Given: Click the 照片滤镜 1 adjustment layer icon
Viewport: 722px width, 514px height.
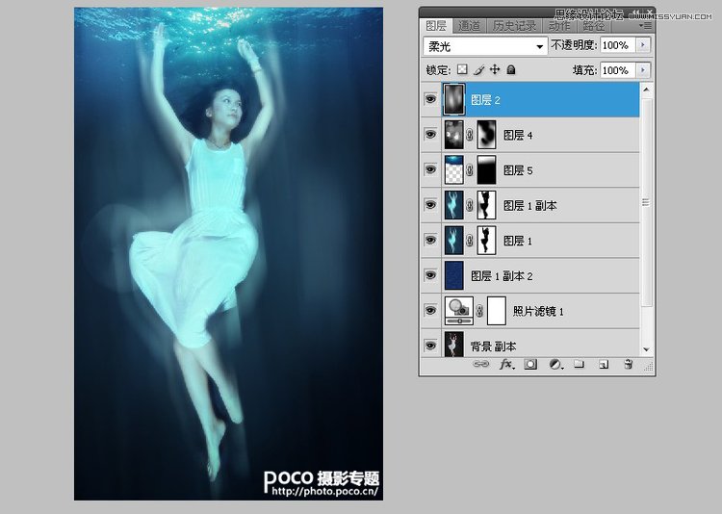Looking at the screenshot, I should (459, 311).
